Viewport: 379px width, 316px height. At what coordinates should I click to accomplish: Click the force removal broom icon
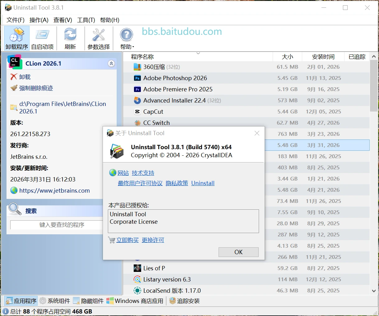(14, 88)
